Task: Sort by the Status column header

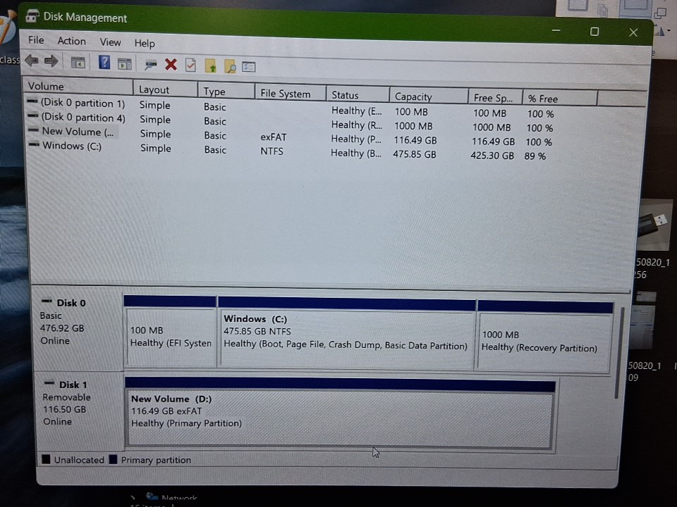Action: (358, 95)
